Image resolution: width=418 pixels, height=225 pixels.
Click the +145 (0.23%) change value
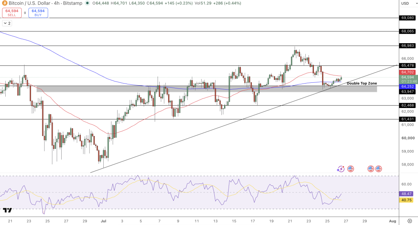(x=179, y=3)
